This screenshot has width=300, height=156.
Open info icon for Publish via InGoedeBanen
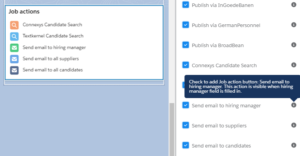click(x=294, y=5)
